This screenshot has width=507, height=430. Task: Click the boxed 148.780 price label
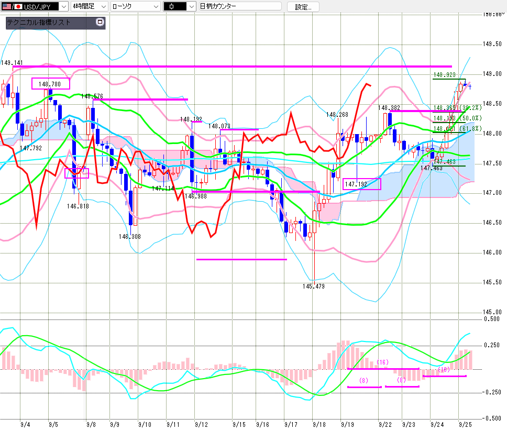[50, 84]
